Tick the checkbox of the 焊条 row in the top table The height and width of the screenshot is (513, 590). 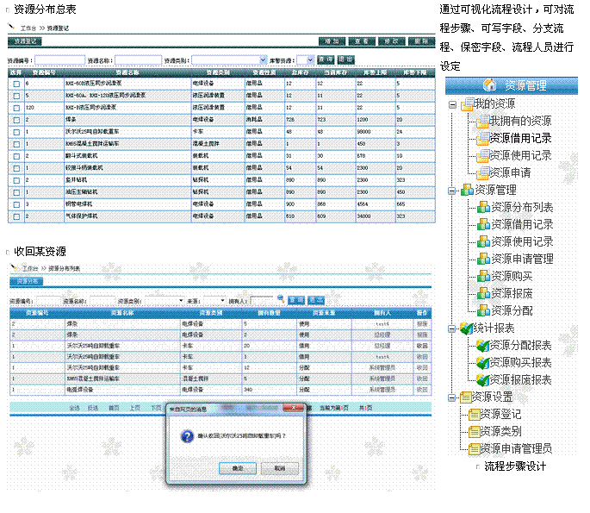pos(16,120)
